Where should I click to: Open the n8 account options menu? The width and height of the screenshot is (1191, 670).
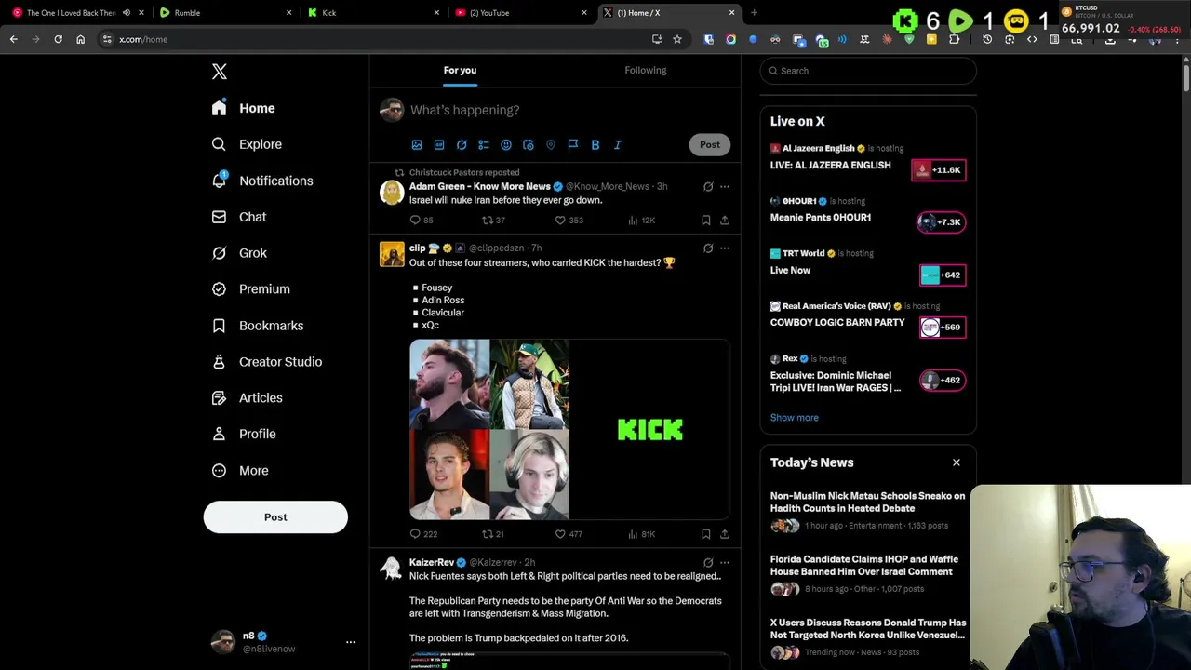pyautogui.click(x=350, y=642)
